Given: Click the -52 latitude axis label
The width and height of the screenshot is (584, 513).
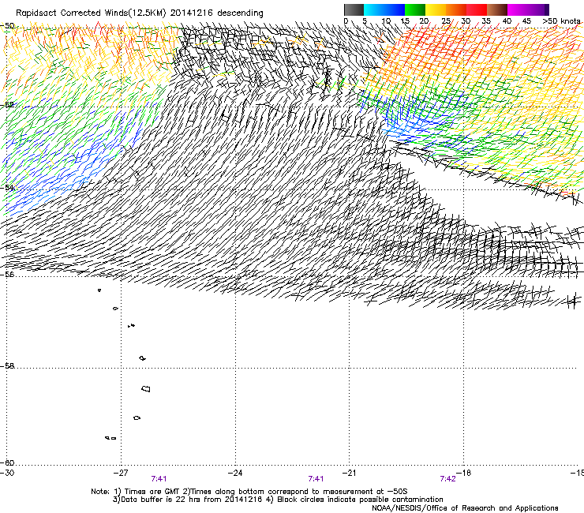Looking at the screenshot, I should click(x=7, y=105).
